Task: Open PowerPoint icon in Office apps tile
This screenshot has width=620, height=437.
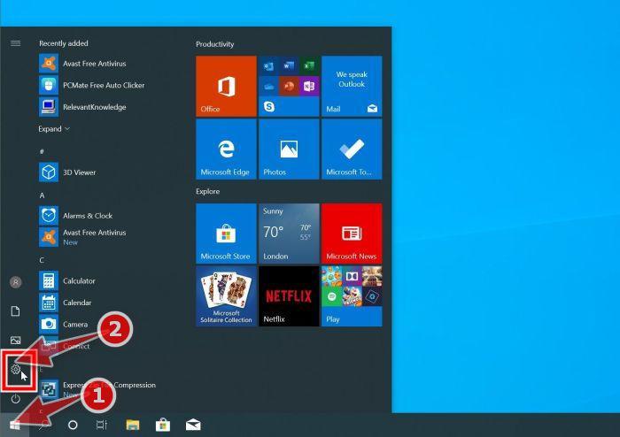Action: pos(289,86)
